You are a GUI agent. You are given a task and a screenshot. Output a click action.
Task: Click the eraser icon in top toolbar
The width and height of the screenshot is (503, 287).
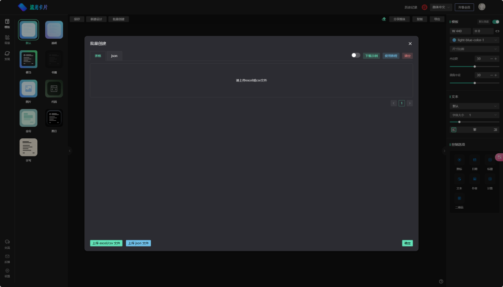coord(384,19)
